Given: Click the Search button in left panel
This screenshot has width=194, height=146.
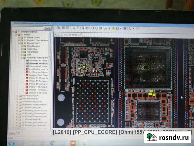Looking at the screenshot, I should pos(48,28).
